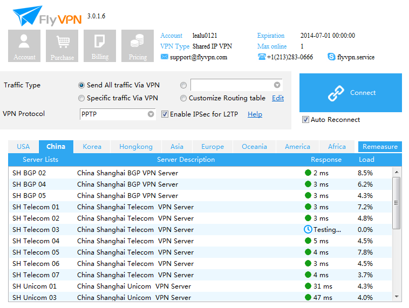Select Specific traffic Via VPN option
This screenshot has height=308, width=409.
point(81,98)
